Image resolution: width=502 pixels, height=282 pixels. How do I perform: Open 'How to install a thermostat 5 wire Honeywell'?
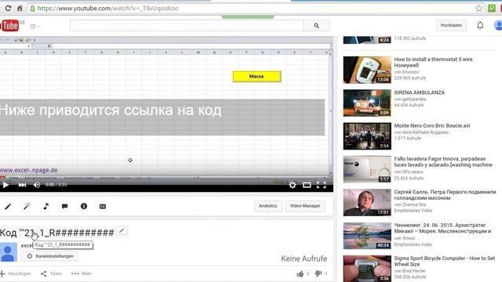click(x=433, y=63)
